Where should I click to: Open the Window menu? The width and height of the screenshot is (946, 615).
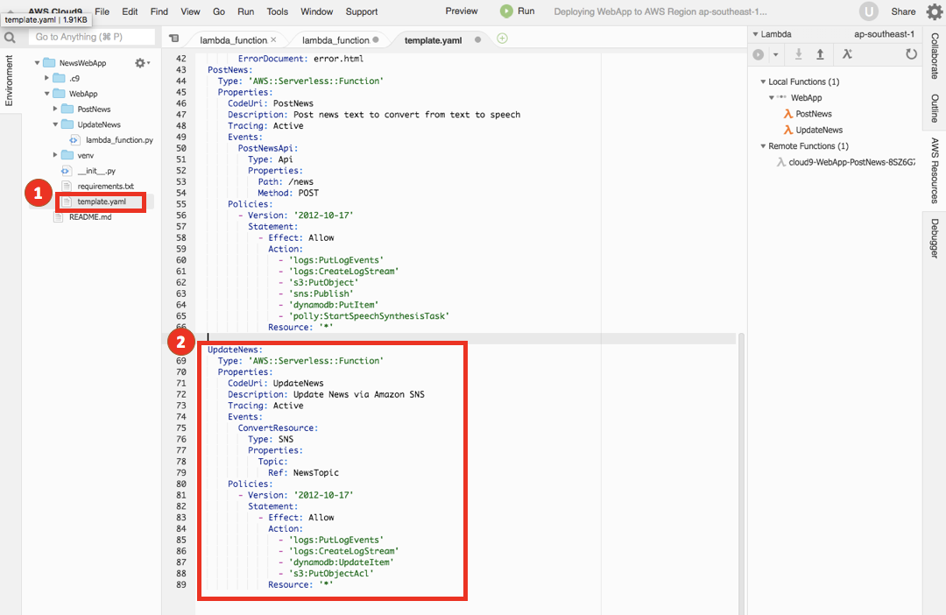317,11
